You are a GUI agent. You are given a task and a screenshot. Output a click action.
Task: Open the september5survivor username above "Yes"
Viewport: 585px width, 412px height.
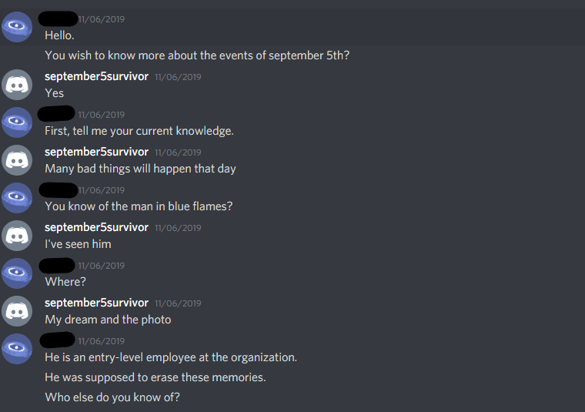(96, 76)
